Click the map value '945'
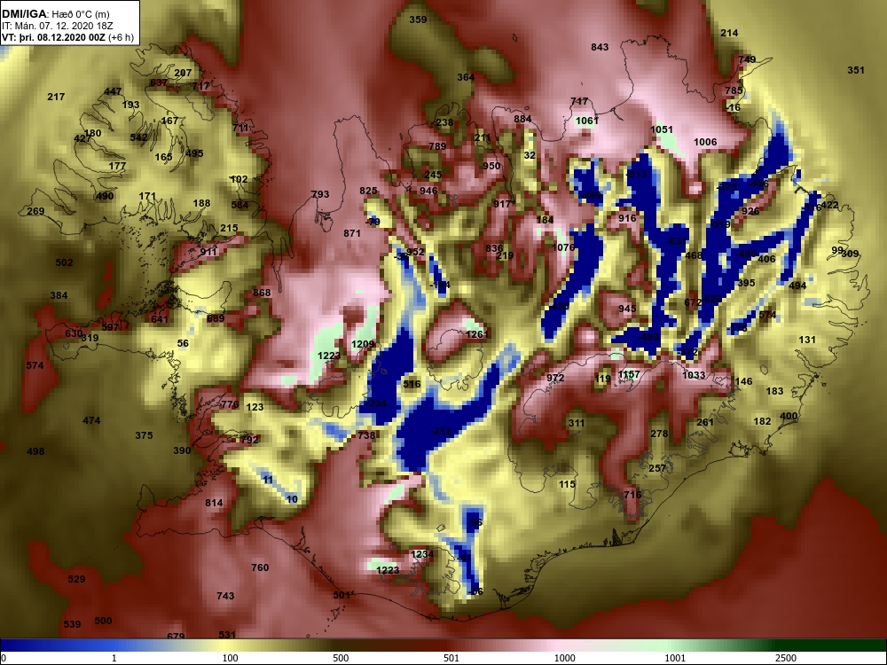Viewport: 887px width, 665px height. (627, 309)
